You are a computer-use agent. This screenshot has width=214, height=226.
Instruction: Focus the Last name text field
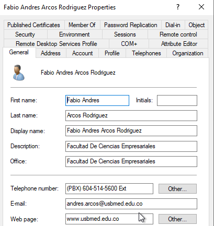tap(131, 115)
